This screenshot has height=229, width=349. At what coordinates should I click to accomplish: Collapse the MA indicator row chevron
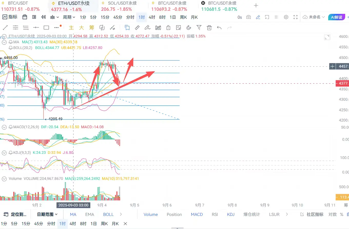[4, 42]
